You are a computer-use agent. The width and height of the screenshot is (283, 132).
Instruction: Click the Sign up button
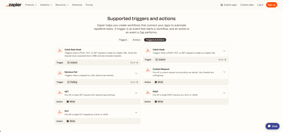(271, 5)
